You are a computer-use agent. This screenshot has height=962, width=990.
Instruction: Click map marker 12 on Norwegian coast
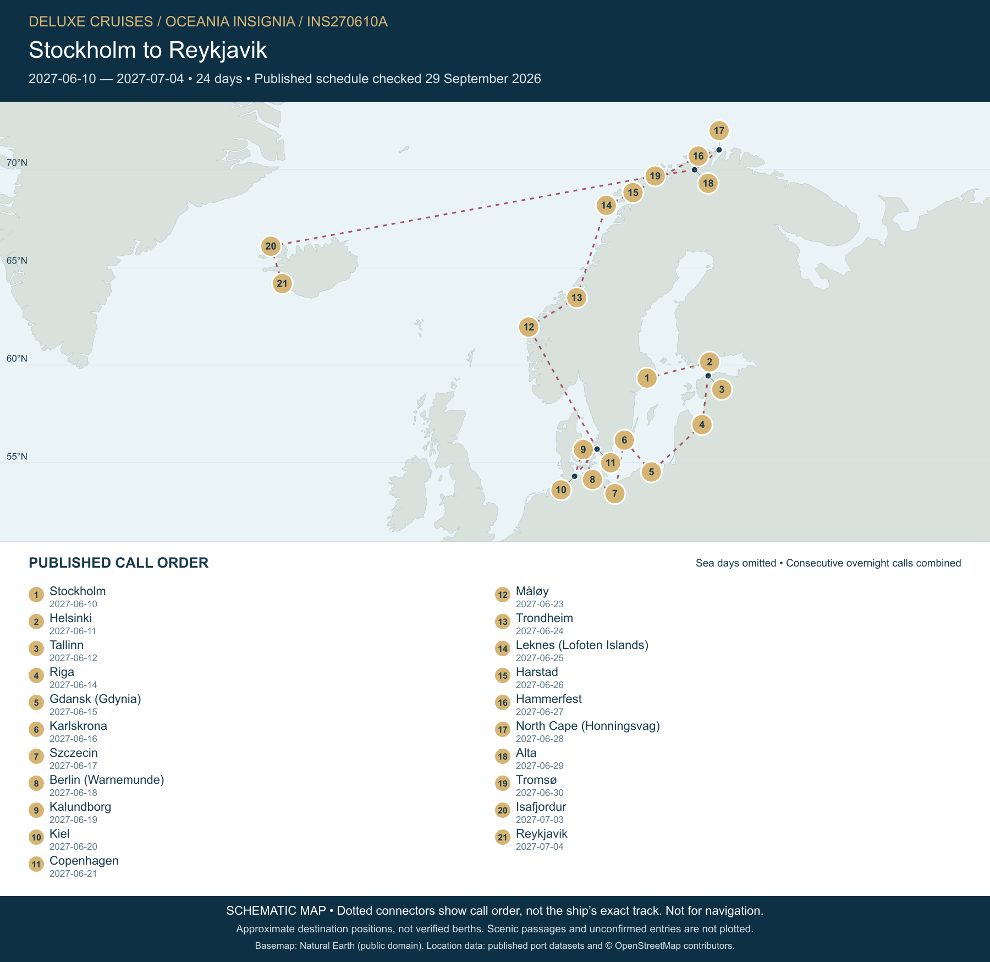tap(529, 327)
